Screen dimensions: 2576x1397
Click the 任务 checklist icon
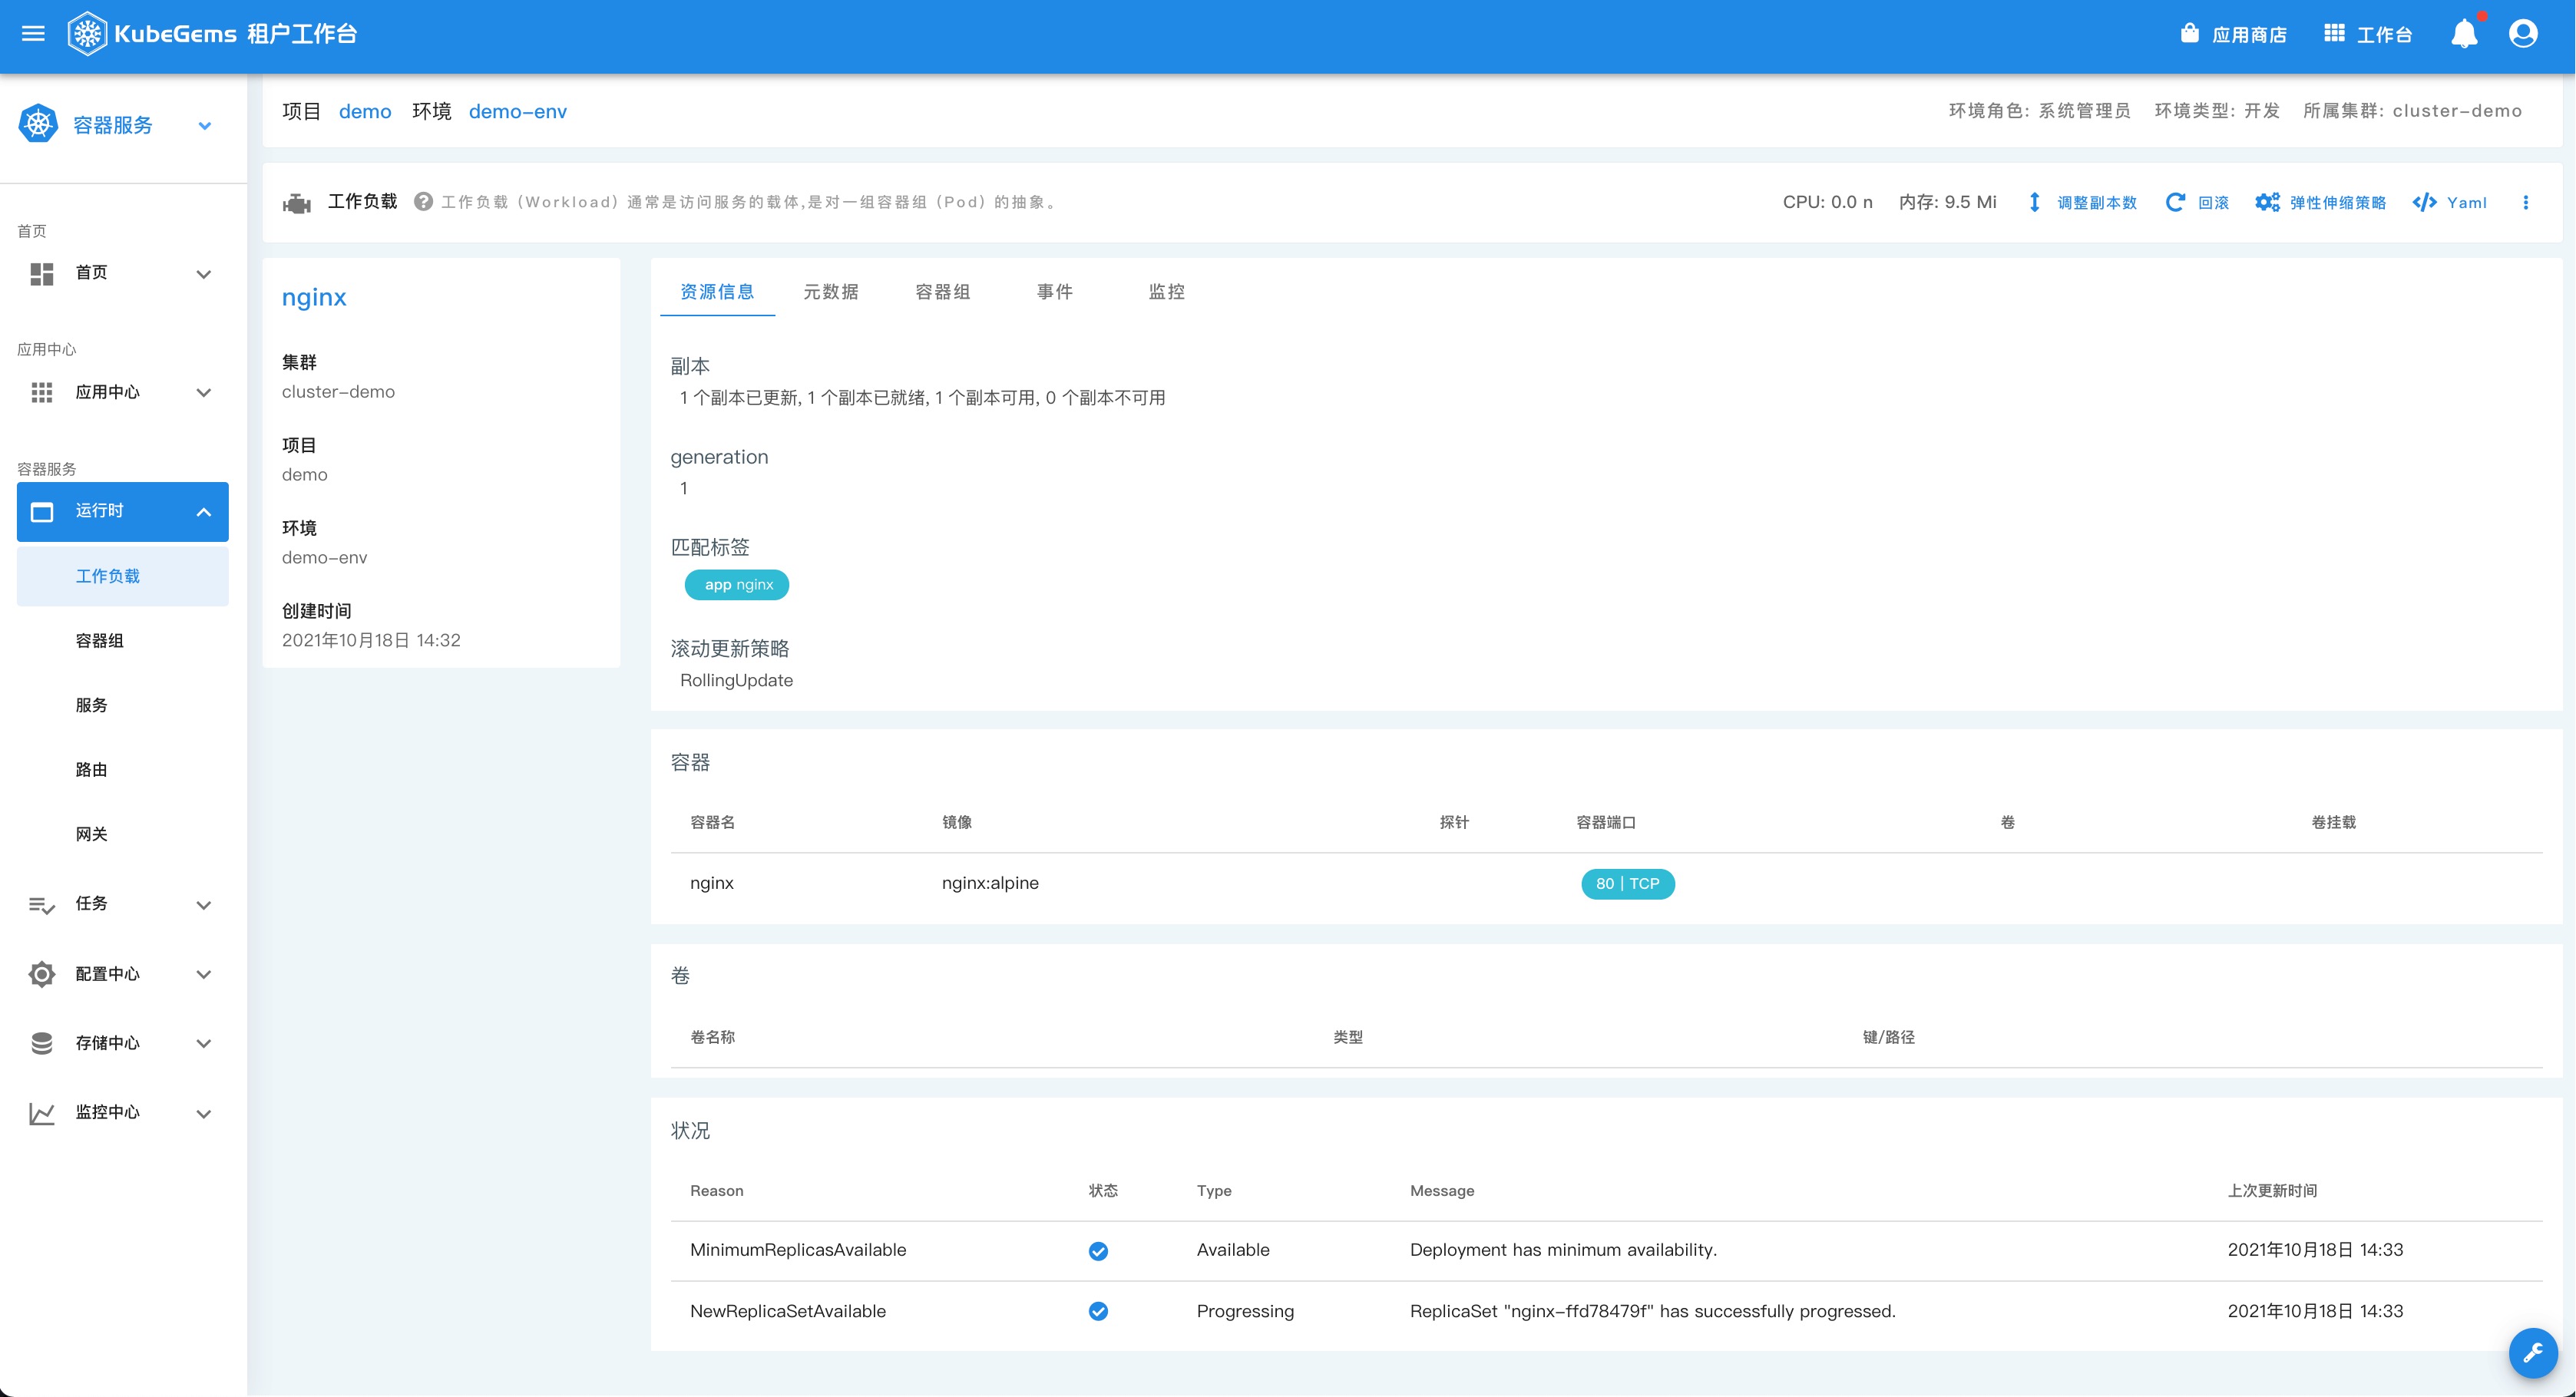tap(42, 905)
